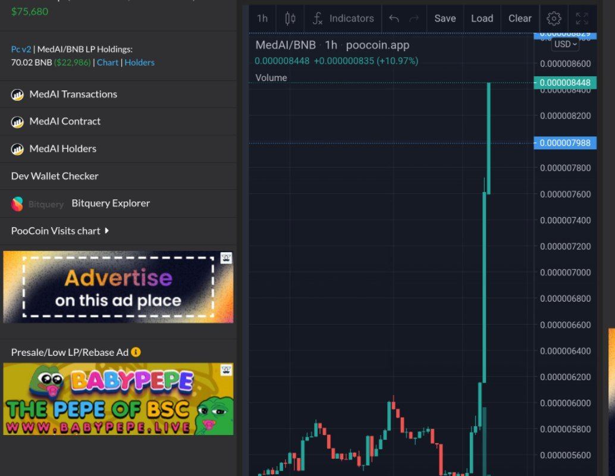Expand the PooCoin Visits chart section
This screenshot has height=476, width=615.
56,231
